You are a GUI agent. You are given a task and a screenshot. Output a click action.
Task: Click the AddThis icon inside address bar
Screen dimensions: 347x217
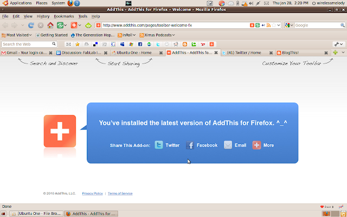tap(252, 25)
